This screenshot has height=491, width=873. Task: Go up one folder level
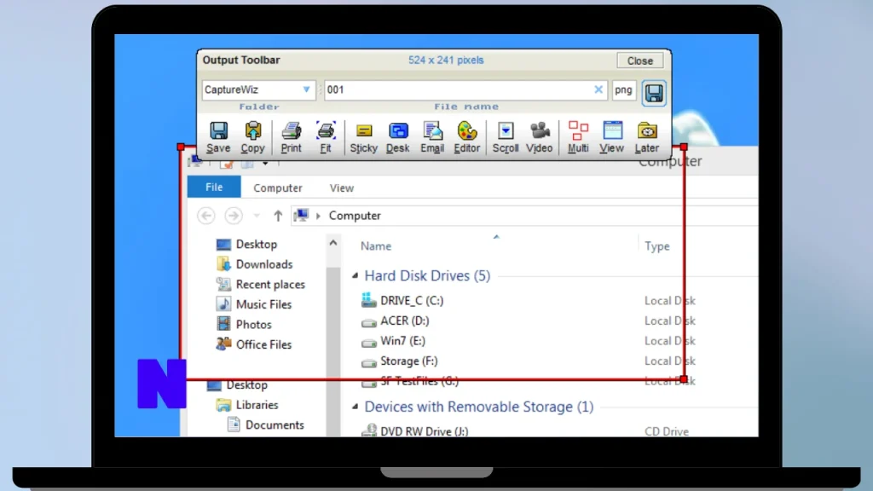pos(278,216)
